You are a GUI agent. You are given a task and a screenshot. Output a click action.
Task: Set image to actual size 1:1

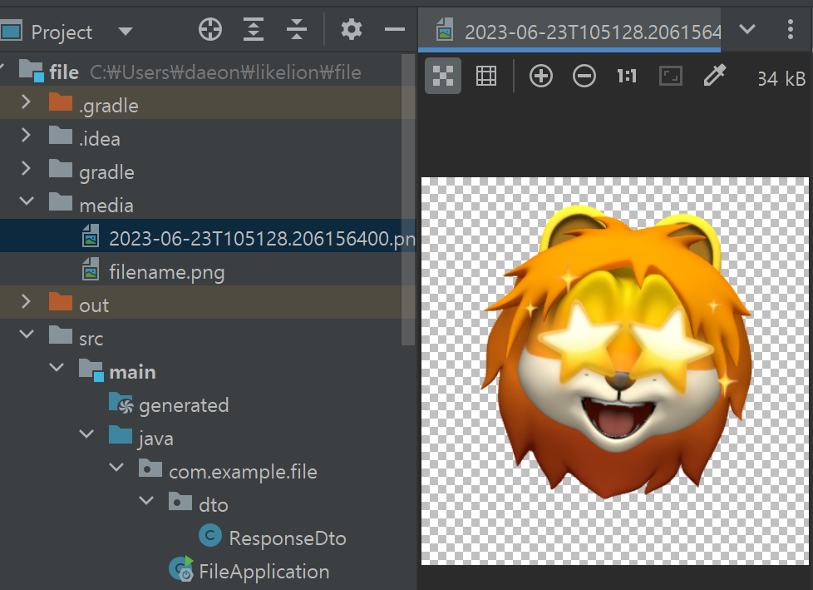627,77
